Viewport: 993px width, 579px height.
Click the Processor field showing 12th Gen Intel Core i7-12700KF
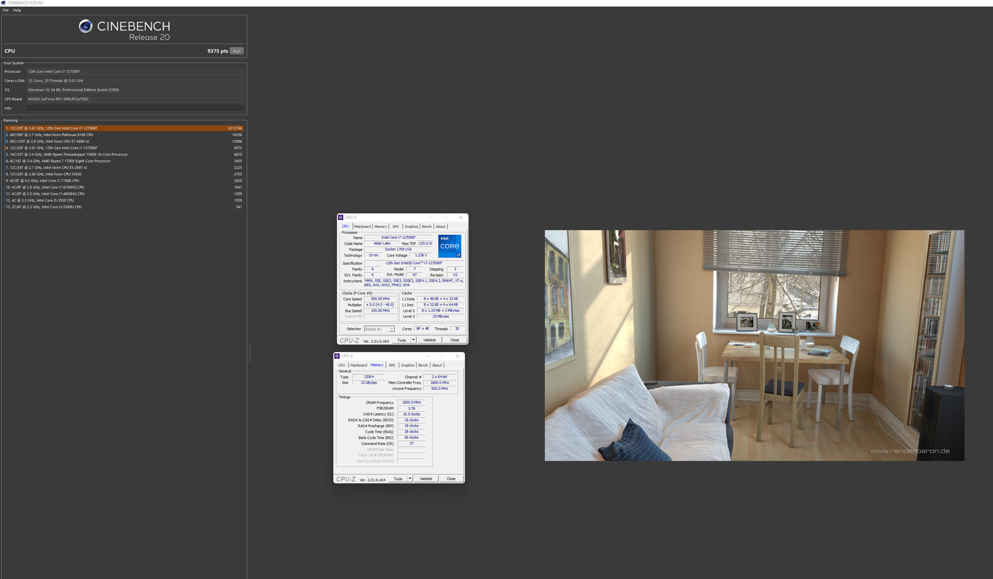pyautogui.click(x=135, y=71)
